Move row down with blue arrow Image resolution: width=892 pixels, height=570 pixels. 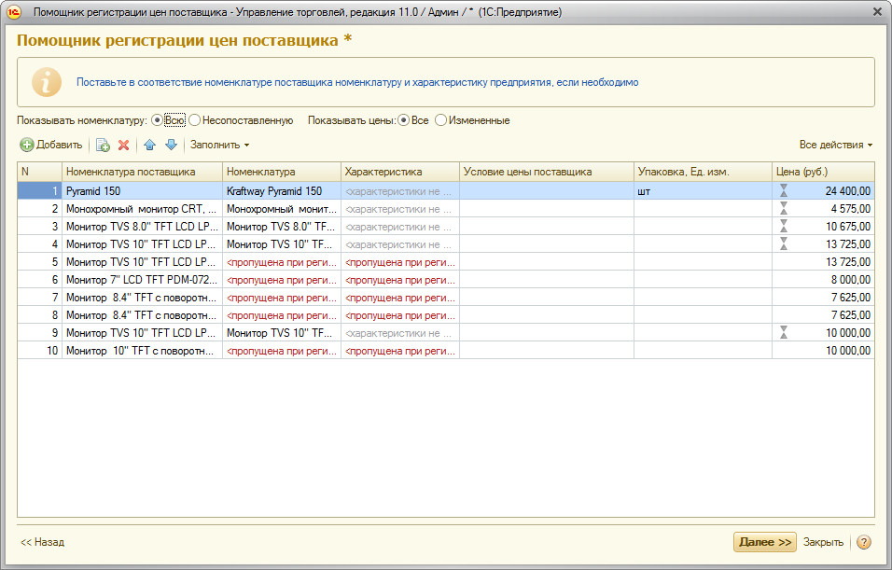click(x=172, y=145)
